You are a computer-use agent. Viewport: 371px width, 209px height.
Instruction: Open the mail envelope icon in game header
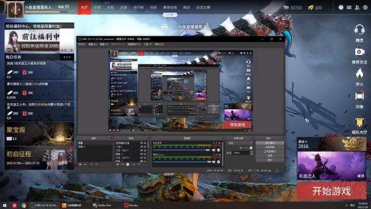tap(349, 8)
